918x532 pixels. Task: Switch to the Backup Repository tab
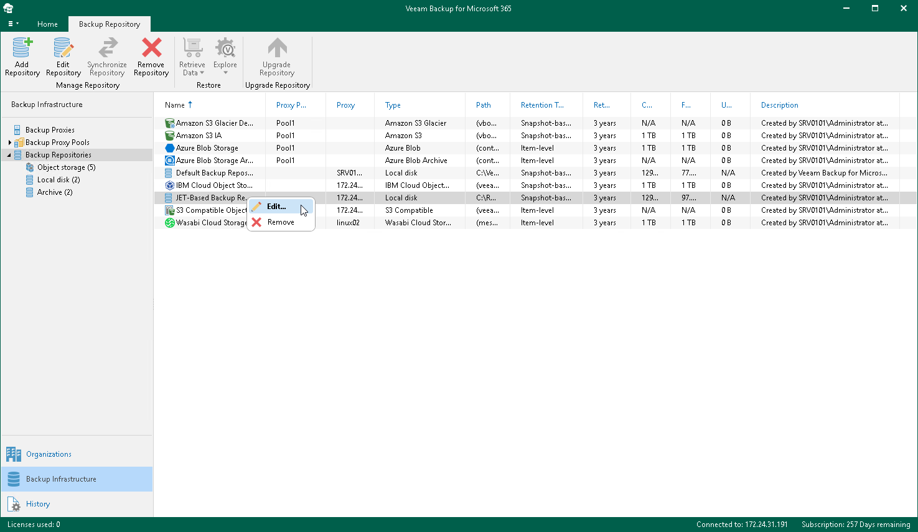click(110, 24)
